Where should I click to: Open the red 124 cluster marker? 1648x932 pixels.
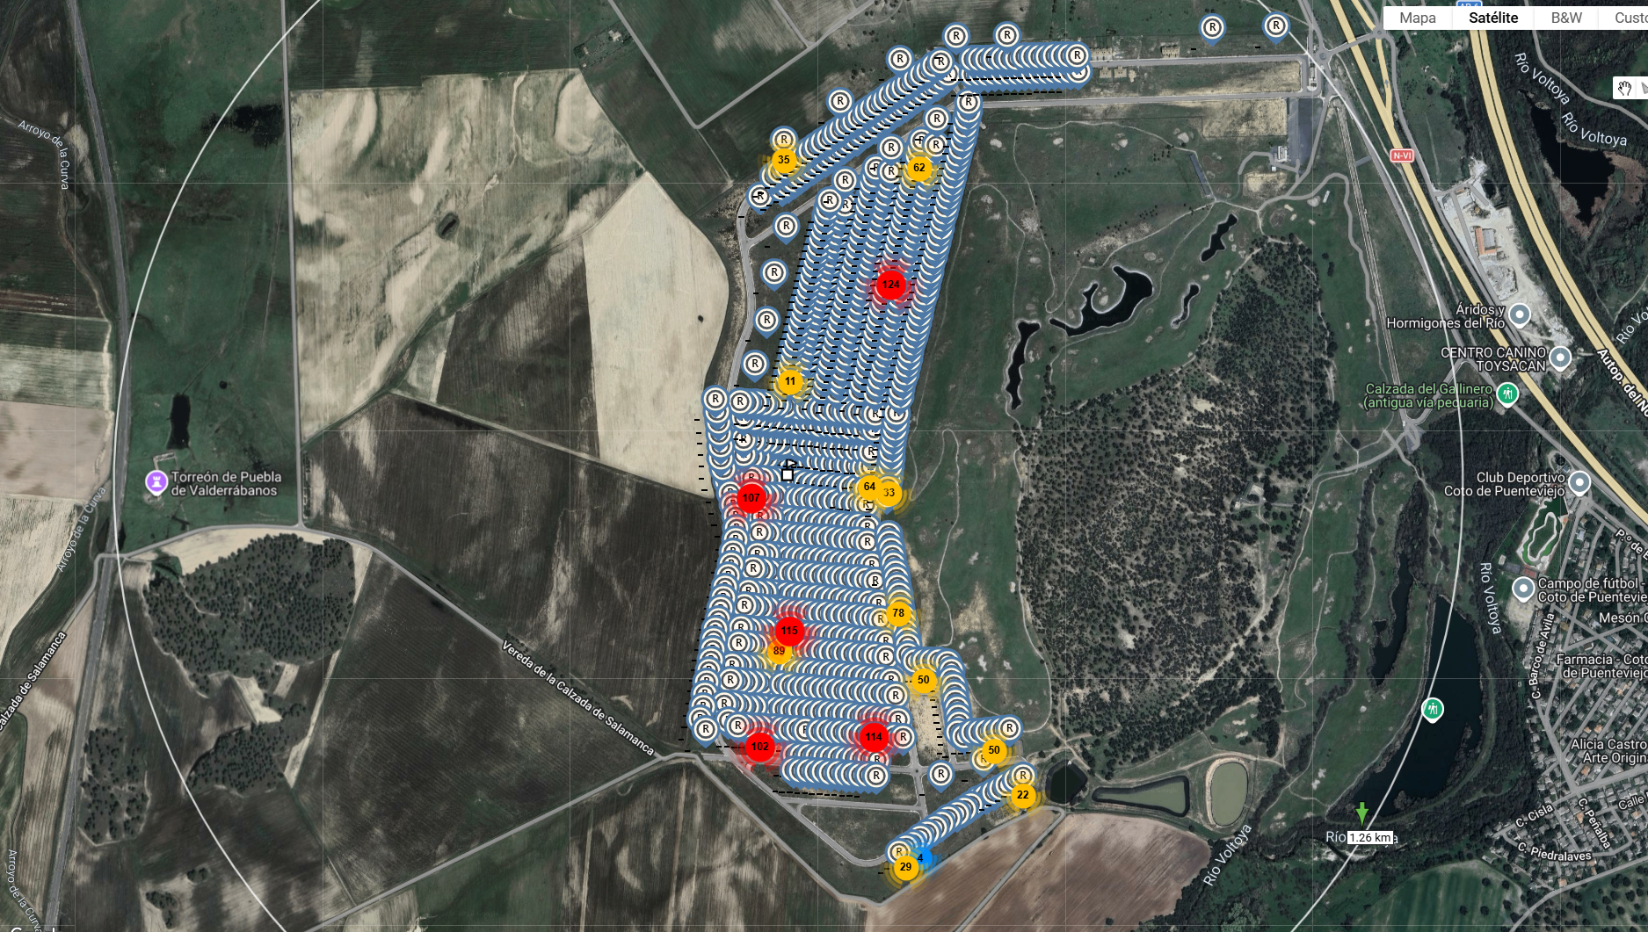coord(890,285)
